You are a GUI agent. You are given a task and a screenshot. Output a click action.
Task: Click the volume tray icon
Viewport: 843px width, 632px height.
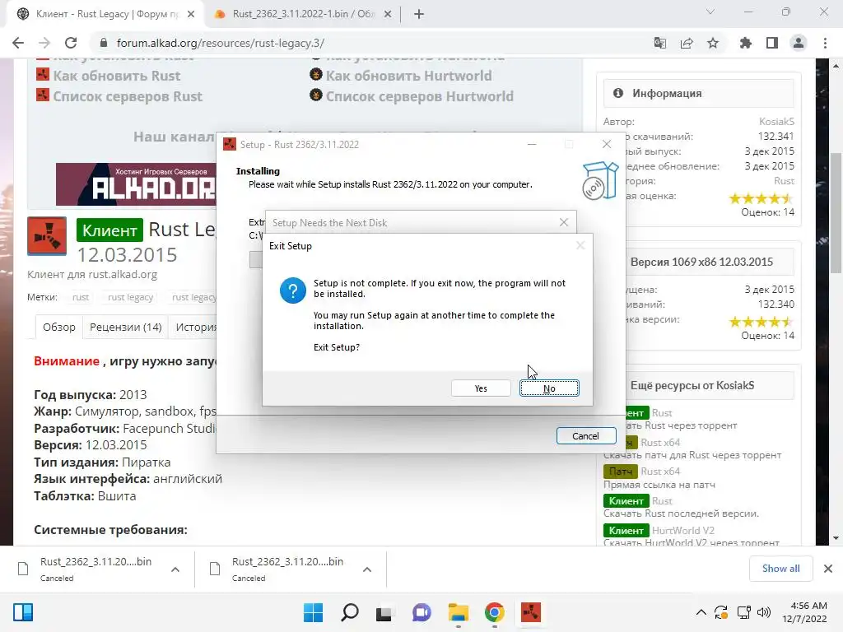point(763,612)
